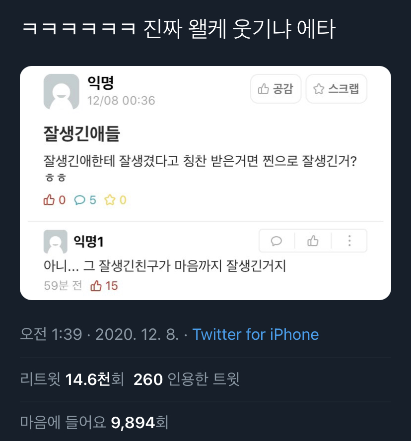Click the 익명 post author avatar
Image resolution: width=411 pixels, height=441 pixels.
pos(61,91)
